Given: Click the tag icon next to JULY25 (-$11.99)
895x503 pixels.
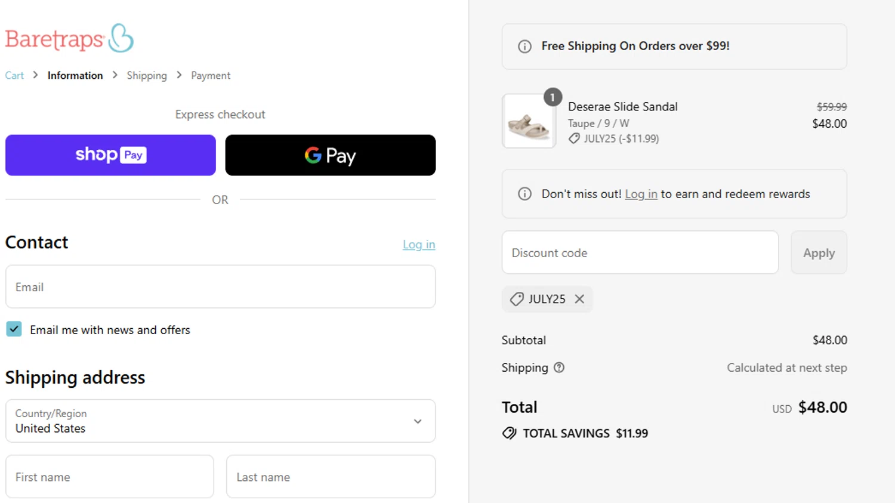Looking at the screenshot, I should pos(574,138).
